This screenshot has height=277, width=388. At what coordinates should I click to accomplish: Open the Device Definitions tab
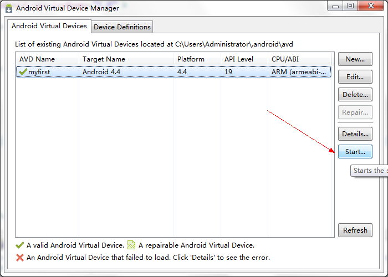pos(122,27)
